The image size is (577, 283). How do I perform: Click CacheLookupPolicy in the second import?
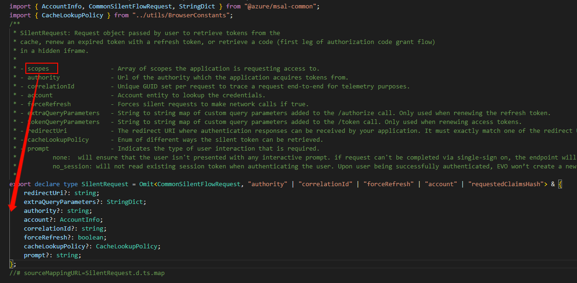[x=72, y=15]
